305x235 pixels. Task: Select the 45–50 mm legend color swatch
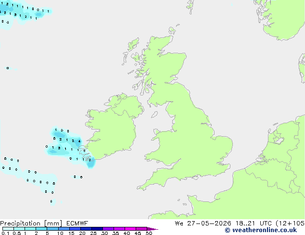(x=141, y=229)
